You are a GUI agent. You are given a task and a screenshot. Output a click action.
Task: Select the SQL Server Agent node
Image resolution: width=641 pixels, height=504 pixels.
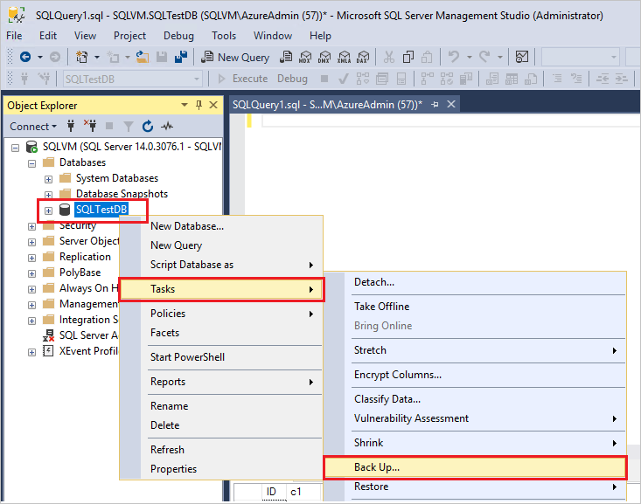(x=88, y=335)
